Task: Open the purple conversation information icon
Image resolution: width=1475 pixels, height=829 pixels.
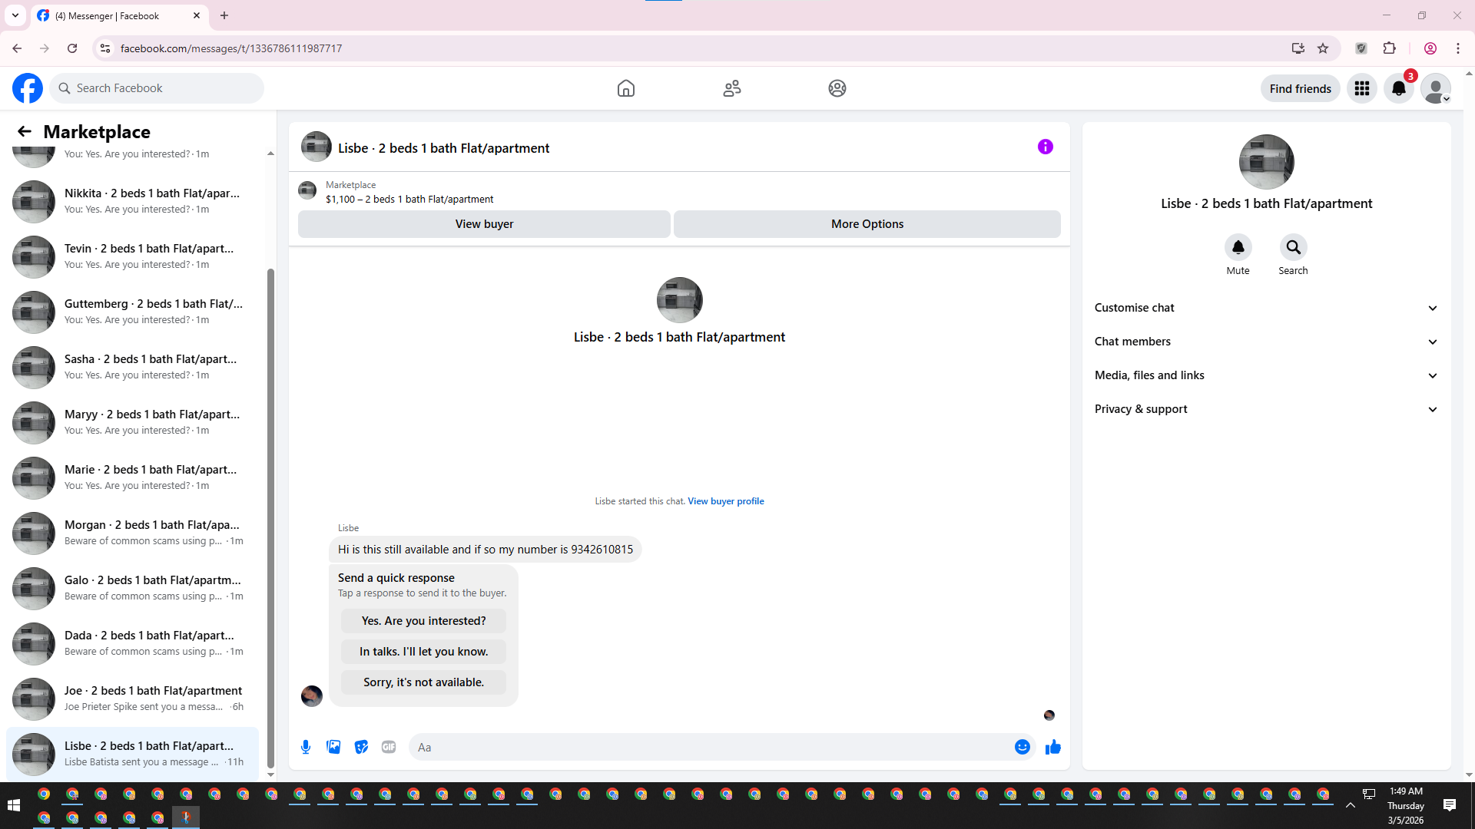Action: pyautogui.click(x=1046, y=147)
